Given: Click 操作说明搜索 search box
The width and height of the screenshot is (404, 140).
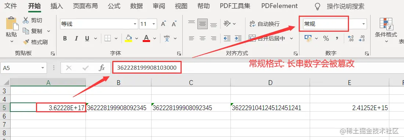Looking at the screenshot, I should [x=346, y=7].
